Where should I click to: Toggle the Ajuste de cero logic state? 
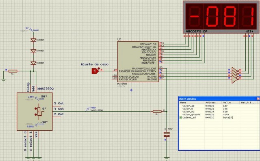tap(95, 71)
